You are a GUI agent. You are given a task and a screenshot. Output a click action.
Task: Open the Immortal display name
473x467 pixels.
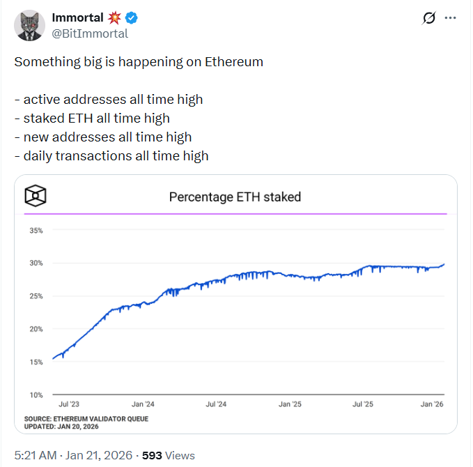(77, 18)
